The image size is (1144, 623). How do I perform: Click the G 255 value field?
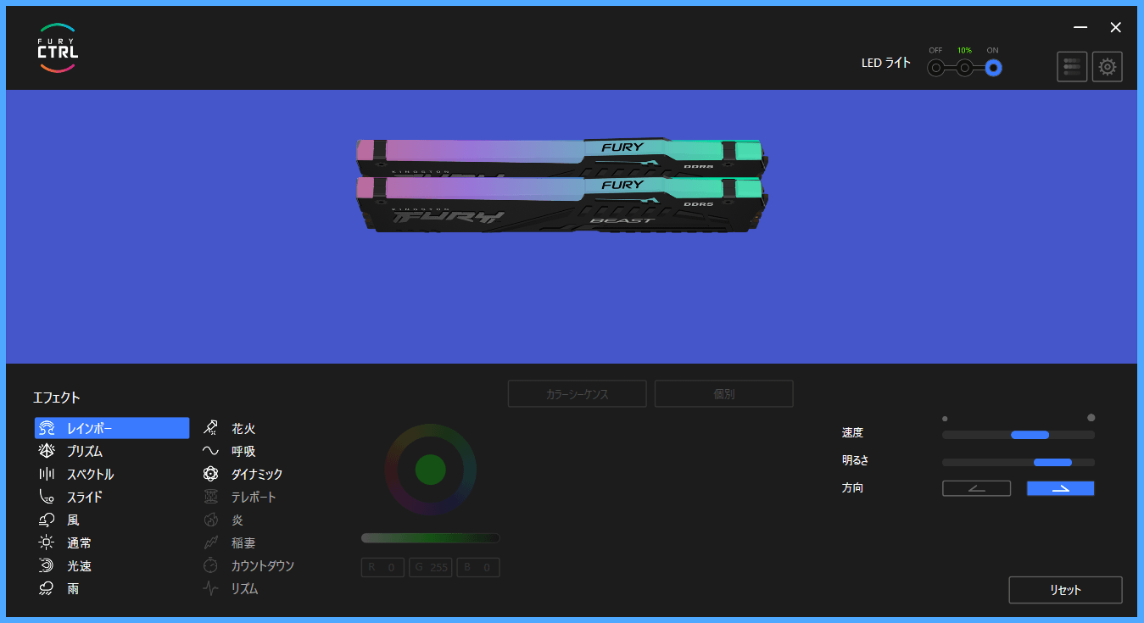[x=431, y=568]
